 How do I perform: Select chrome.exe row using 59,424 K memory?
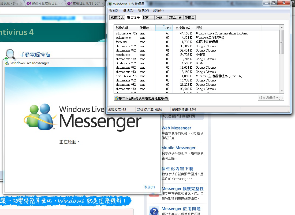point(197,50)
